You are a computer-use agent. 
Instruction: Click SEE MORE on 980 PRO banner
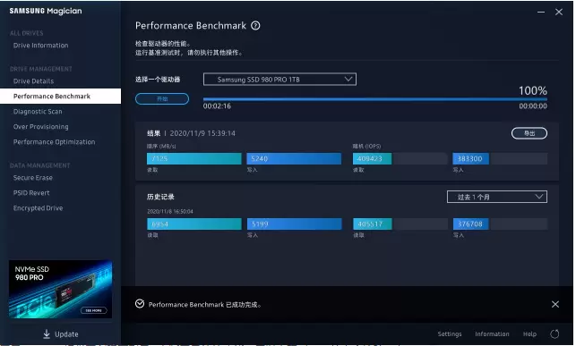tap(94, 310)
